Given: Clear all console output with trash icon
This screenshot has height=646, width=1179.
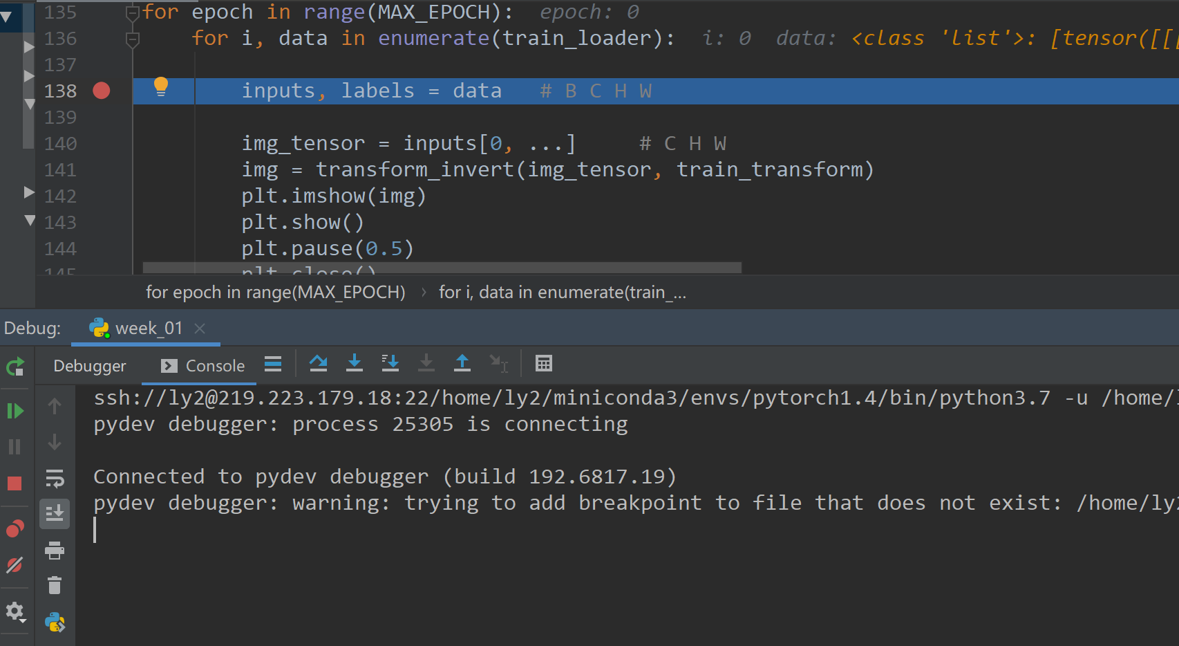Looking at the screenshot, I should 55,586.
